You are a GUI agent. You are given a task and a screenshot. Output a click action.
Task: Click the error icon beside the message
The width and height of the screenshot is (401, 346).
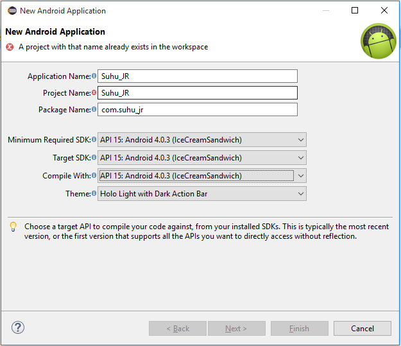(10, 47)
